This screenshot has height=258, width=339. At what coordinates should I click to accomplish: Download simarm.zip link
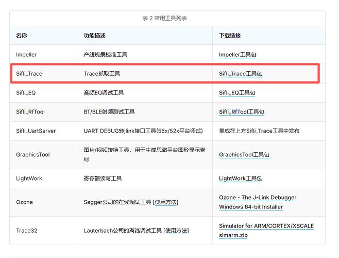pyautogui.click(x=233, y=235)
